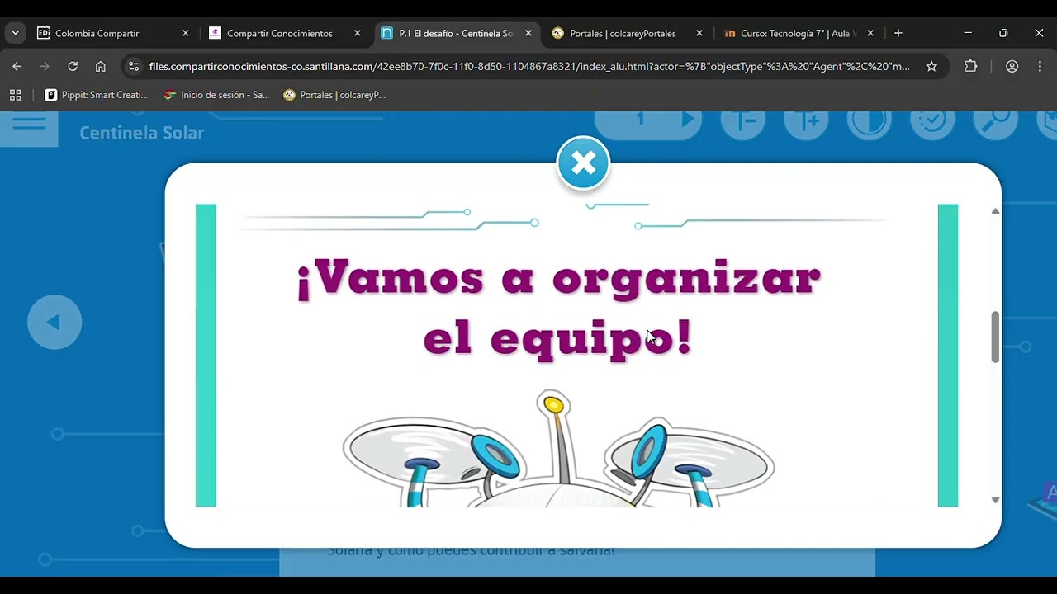The width and height of the screenshot is (1057, 594).
Task: Close the P.1 El desafío tab
Action: (x=528, y=34)
